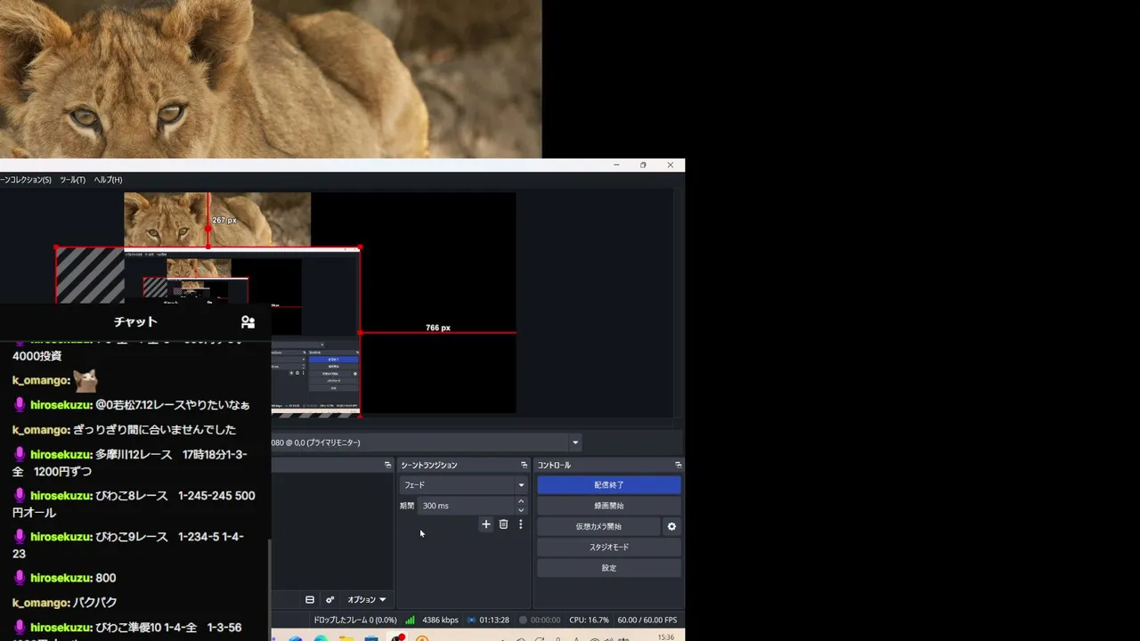
Task: Click the blue streaming status icon
Action: tap(471, 620)
